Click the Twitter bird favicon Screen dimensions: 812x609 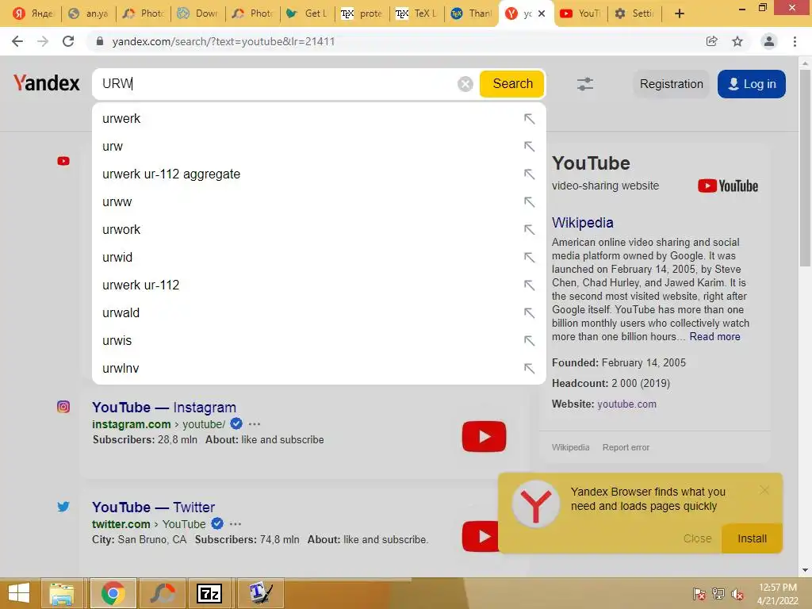[x=63, y=507]
